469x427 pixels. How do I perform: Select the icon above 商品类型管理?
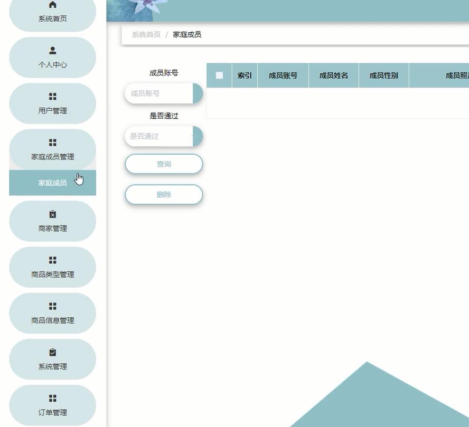[x=52, y=260]
